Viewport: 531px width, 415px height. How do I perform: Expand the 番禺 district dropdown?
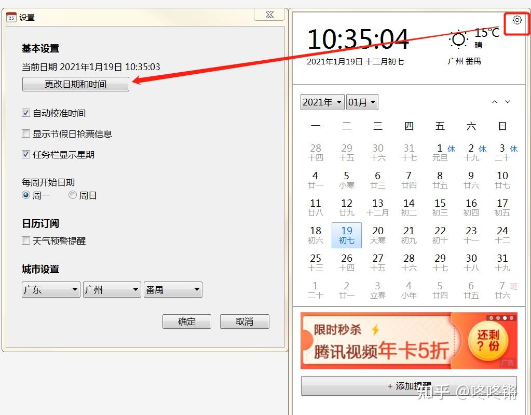[173, 290]
